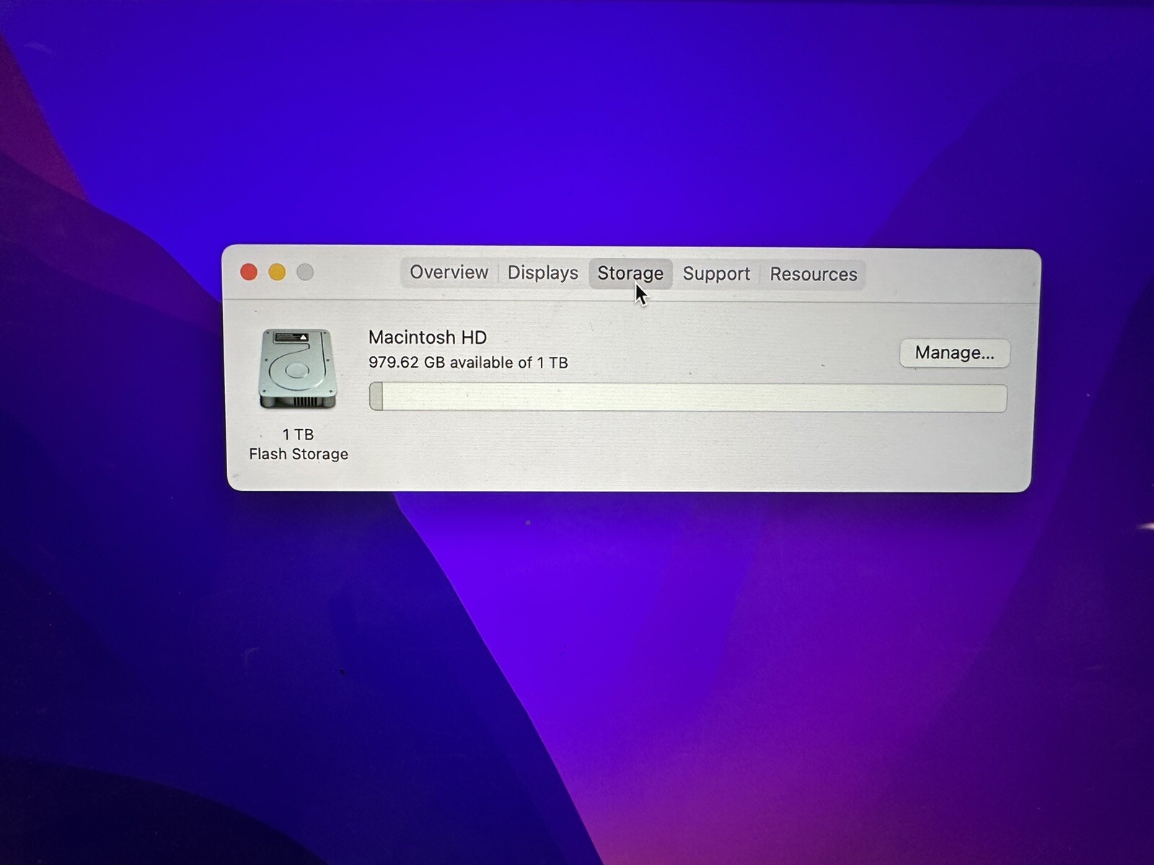Go to the Support tab
Image resolution: width=1154 pixels, height=865 pixels.
pyautogui.click(x=716, y=274)
